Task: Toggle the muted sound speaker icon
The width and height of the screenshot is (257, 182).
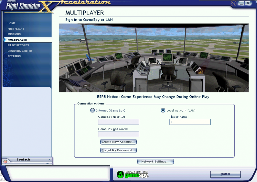Action: (233, 3)
